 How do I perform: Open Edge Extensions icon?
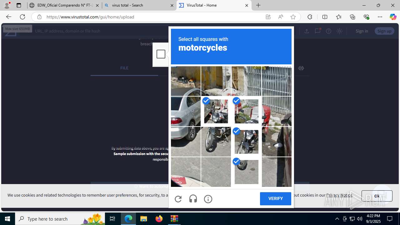click(x=310, y=17)
